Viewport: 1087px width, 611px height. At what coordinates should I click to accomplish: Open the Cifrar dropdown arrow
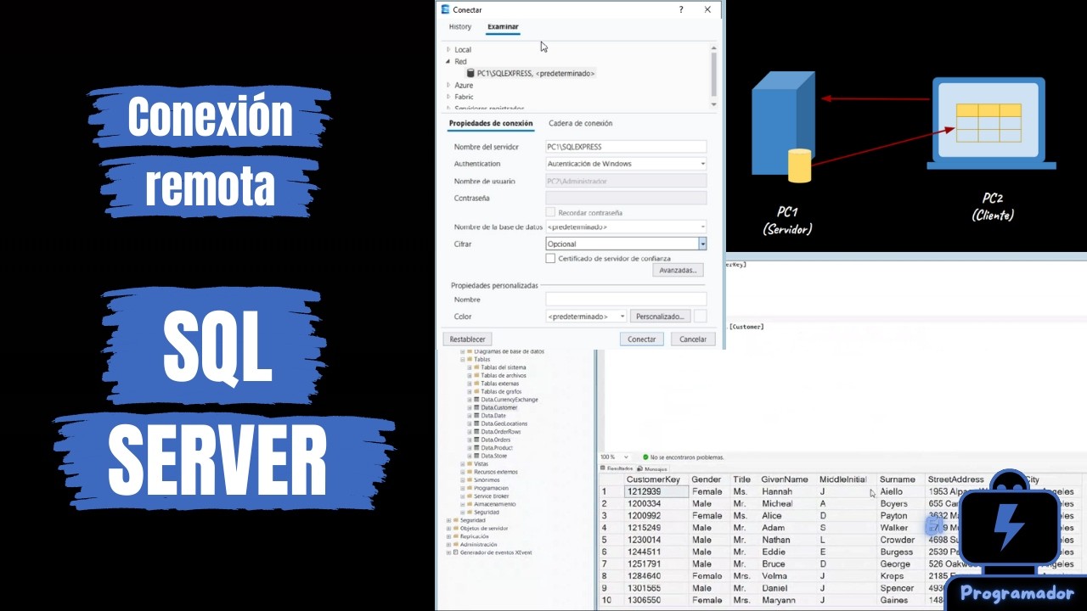(703, 244)
